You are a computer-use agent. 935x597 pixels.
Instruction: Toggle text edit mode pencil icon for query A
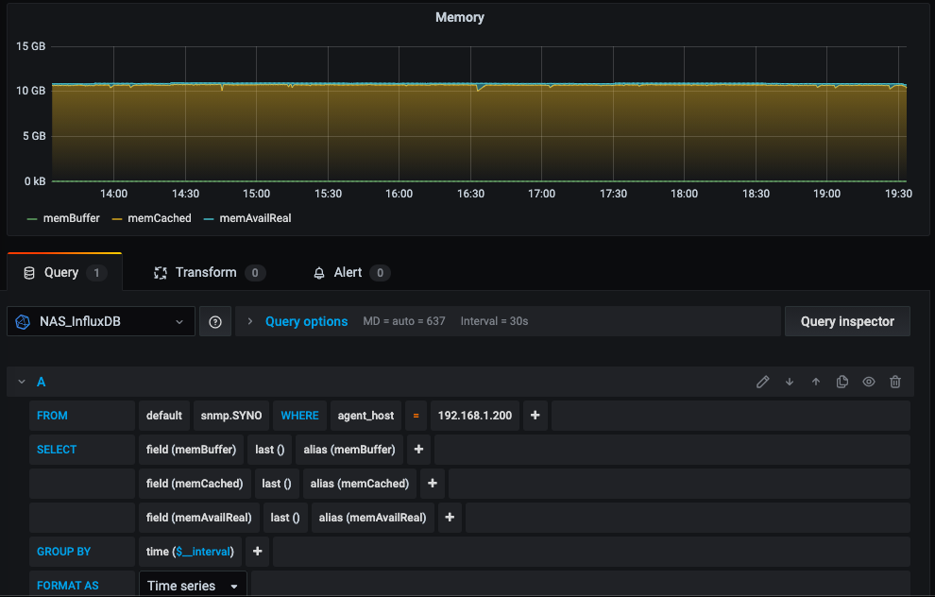763,382
